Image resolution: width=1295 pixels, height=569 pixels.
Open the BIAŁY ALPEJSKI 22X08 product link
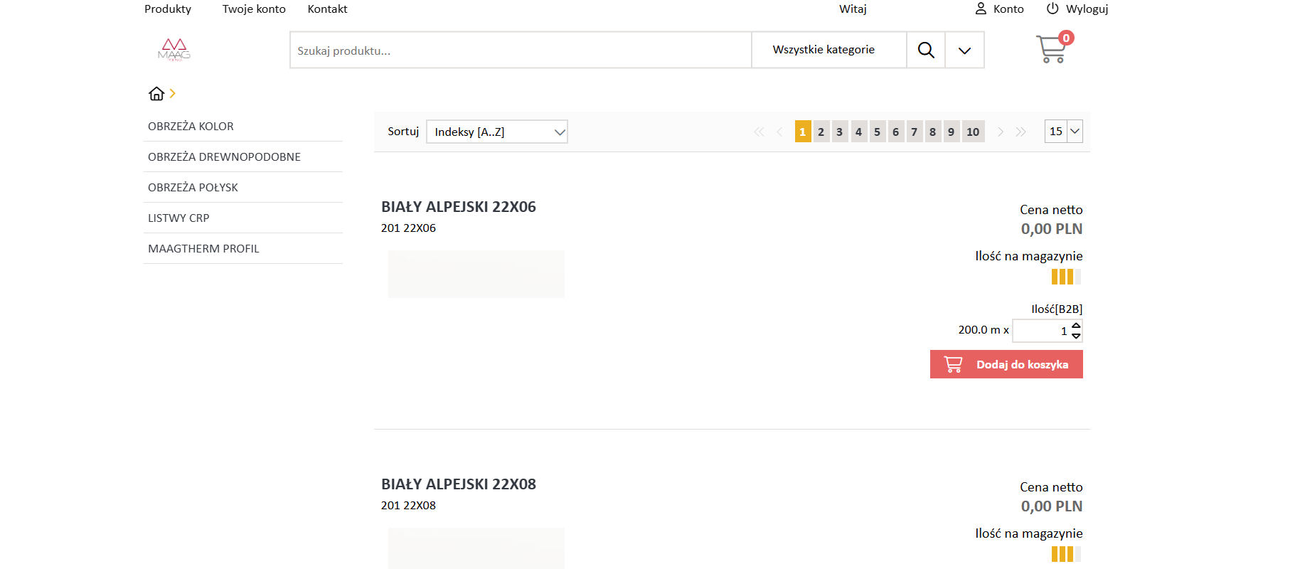tap(459, 484)
